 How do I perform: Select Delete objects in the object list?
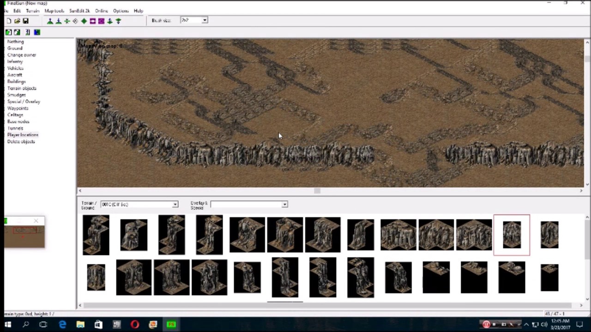tap(21, 142)
